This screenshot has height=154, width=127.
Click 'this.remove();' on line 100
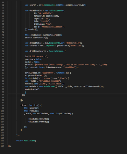pyautogui.click(x=32, y=111)
